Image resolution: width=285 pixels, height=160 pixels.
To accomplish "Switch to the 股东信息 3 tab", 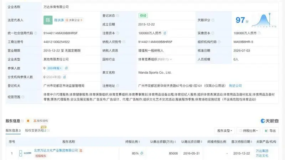I will (x=13, y=130).
